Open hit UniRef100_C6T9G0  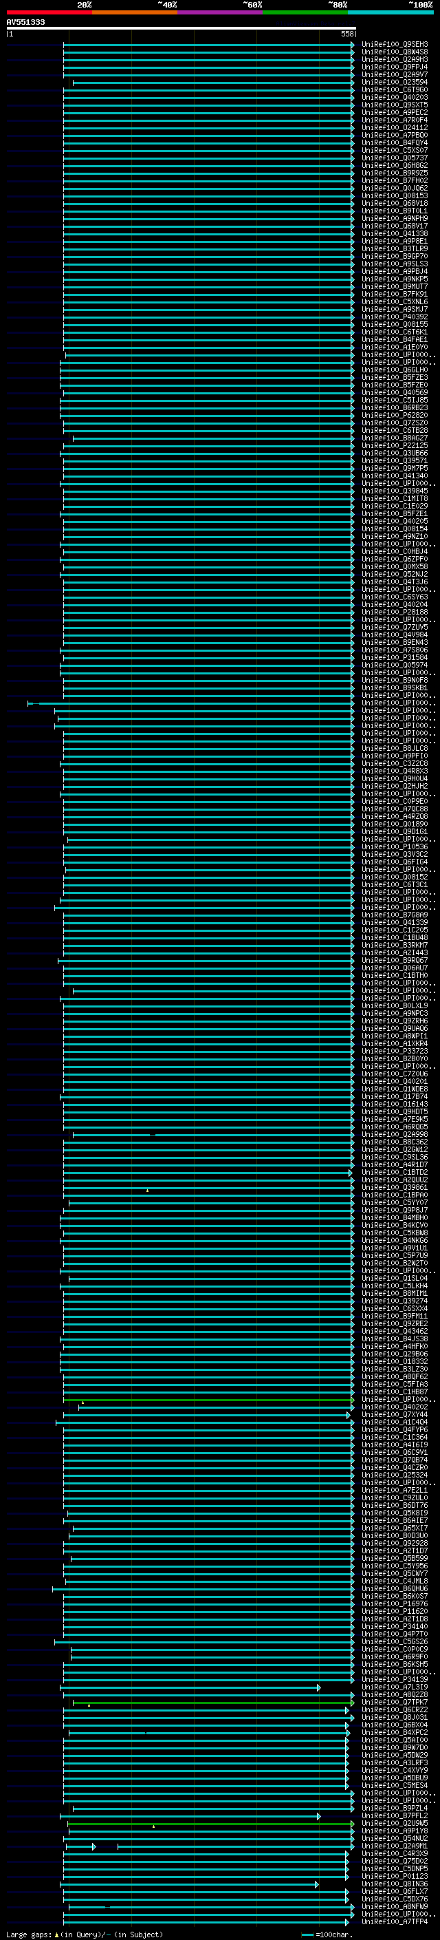395,89
